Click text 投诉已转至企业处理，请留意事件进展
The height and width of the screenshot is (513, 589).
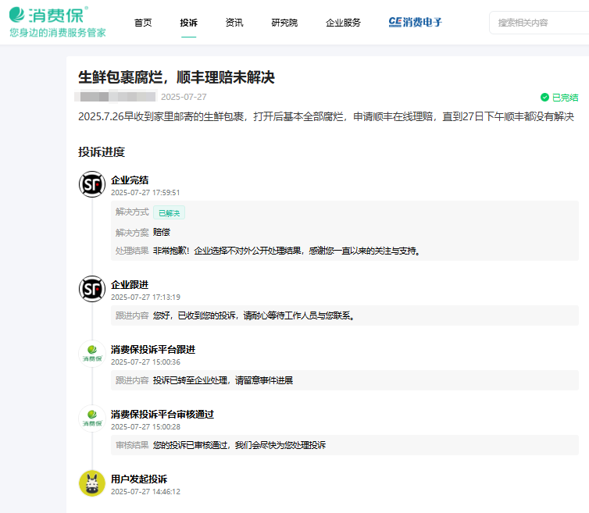pos(223,380)
